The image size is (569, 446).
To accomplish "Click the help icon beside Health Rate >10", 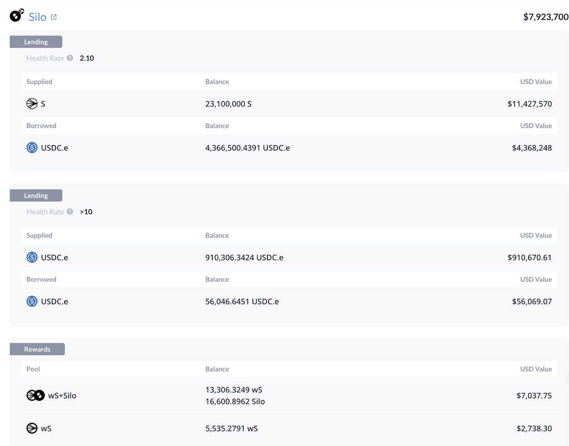I will coord(70,211).
